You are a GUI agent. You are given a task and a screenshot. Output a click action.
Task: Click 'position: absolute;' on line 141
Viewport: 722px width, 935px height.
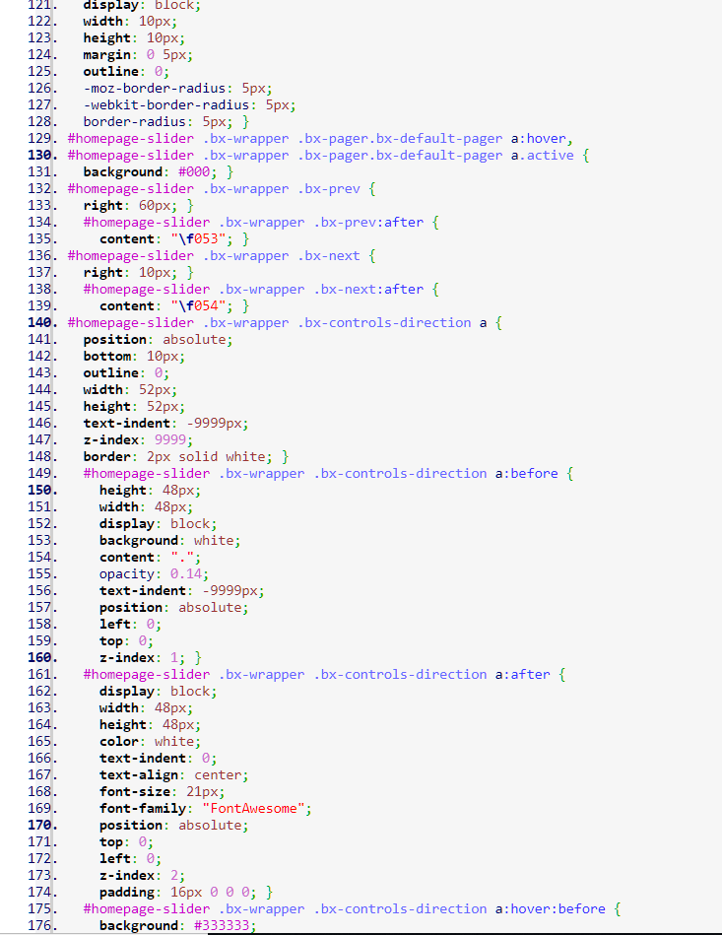[x=158, y=340]
